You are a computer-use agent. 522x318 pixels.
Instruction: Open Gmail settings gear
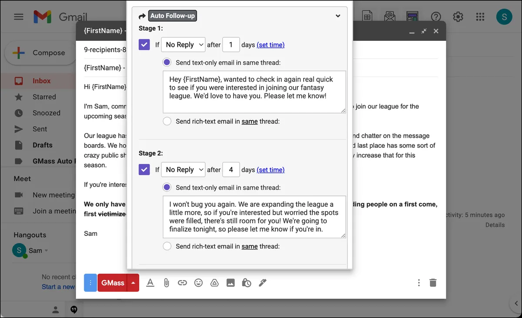coord(458,17)
